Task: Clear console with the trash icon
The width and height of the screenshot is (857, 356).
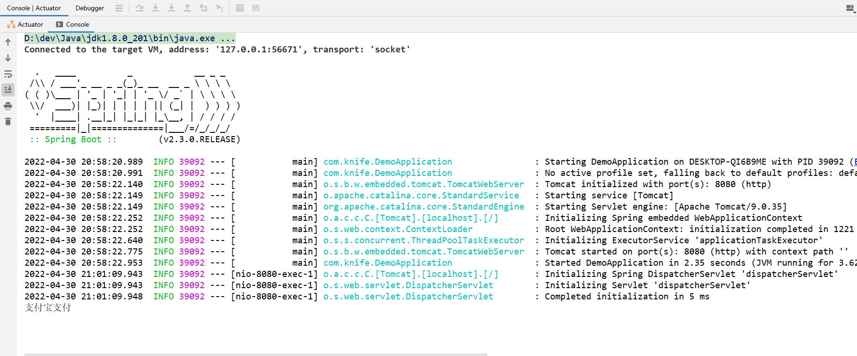Action: [8, 122]
